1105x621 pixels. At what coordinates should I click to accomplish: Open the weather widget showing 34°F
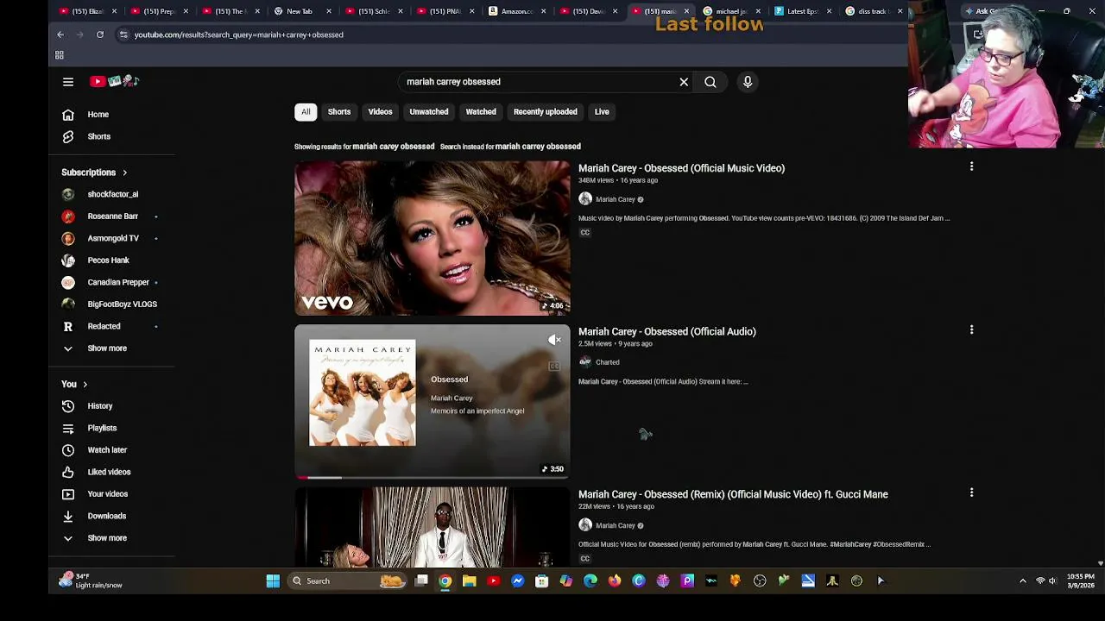point(91,581)
